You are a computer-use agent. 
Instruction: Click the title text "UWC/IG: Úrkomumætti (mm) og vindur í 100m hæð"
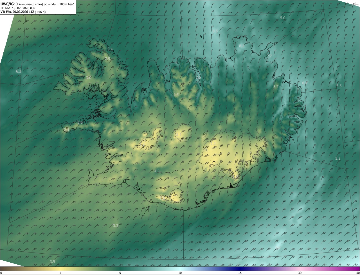pyautogui.click(x=37, y=4)
